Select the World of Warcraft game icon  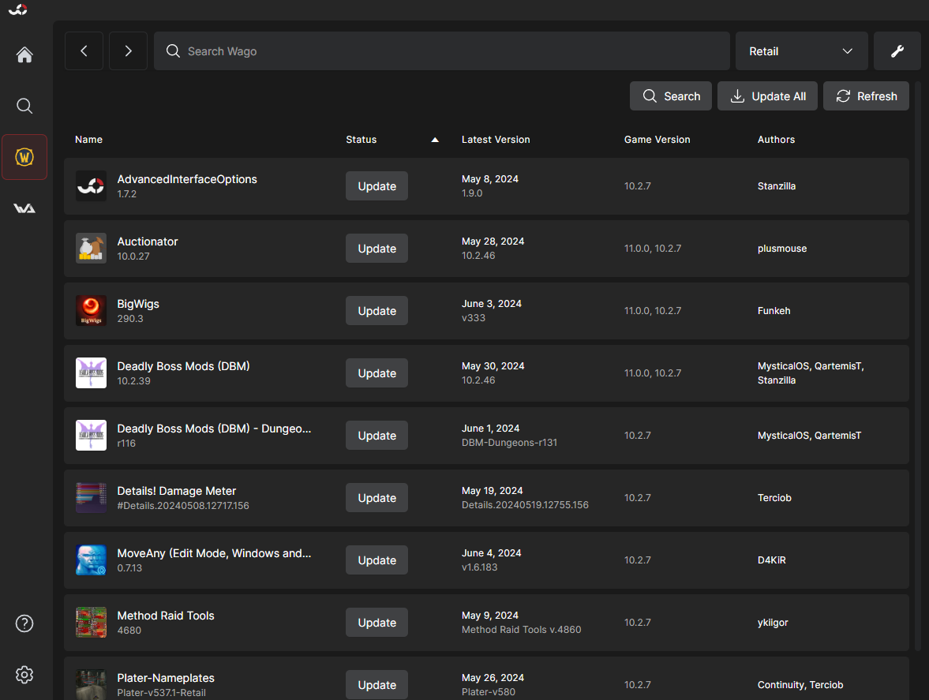pos(24,157)
